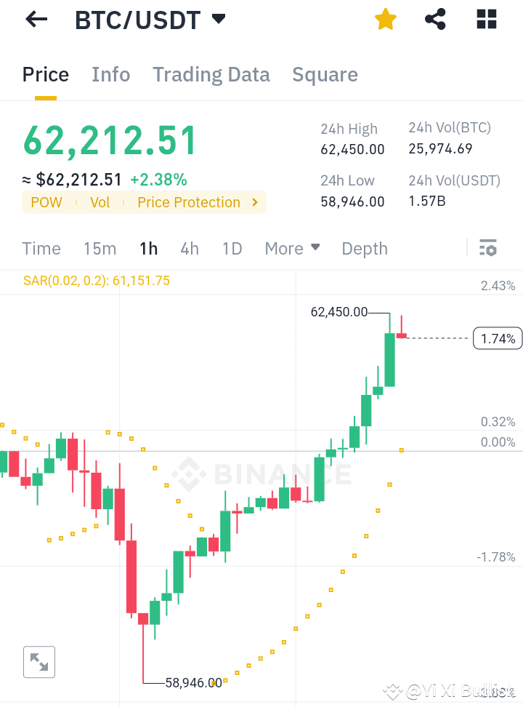Image resolution: width=523 pixels, height=707 pixels.
Task: Open the More intervals dropdown
Action: (x=292, y=248)
